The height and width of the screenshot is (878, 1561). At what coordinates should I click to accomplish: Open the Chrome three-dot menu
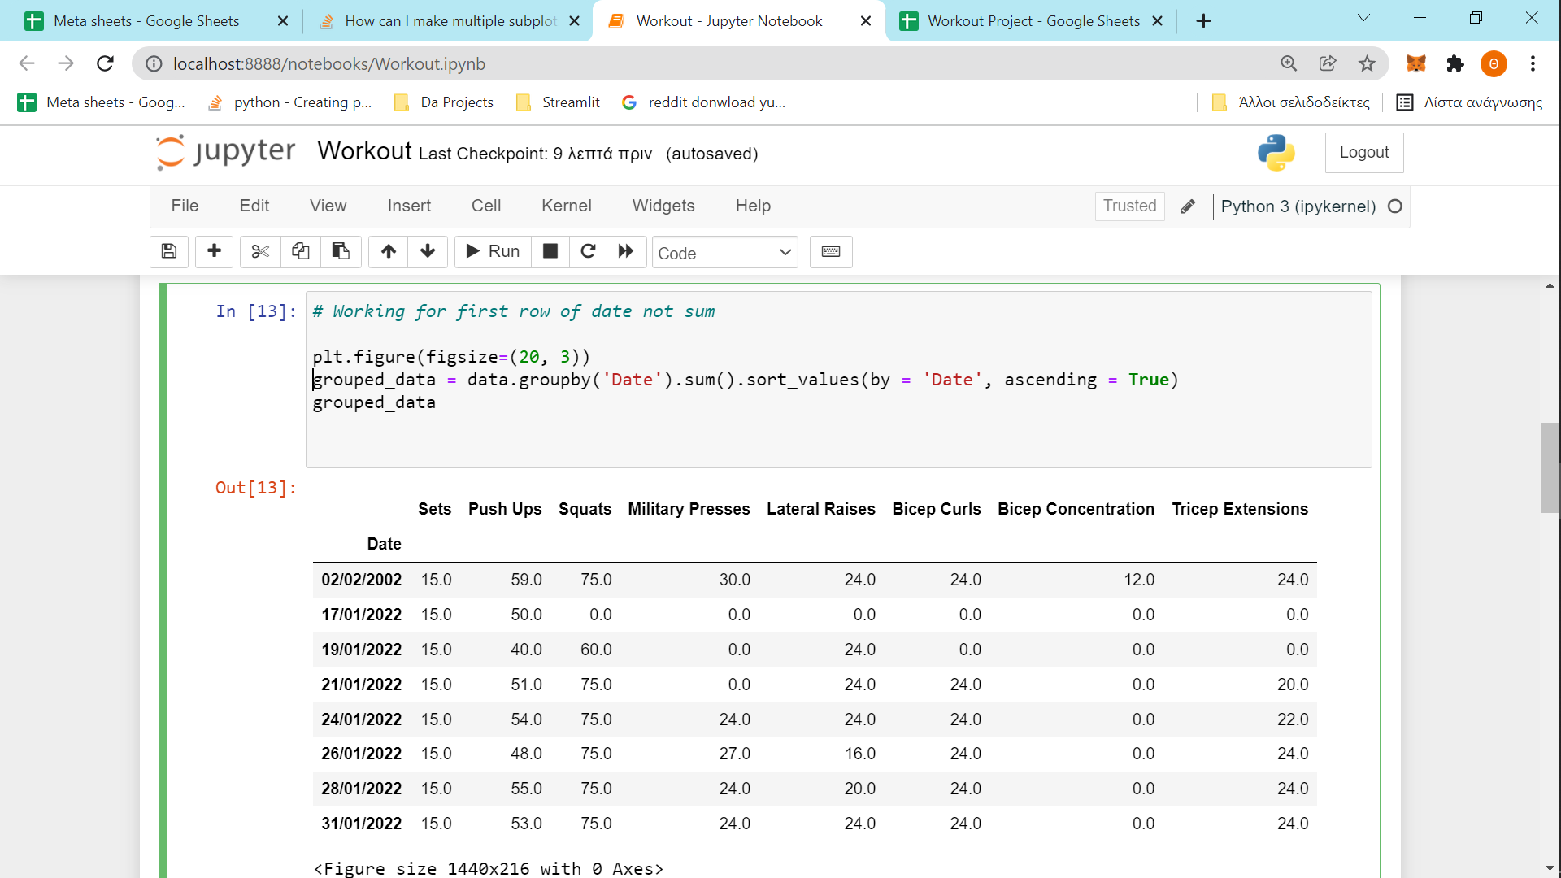1533,63
